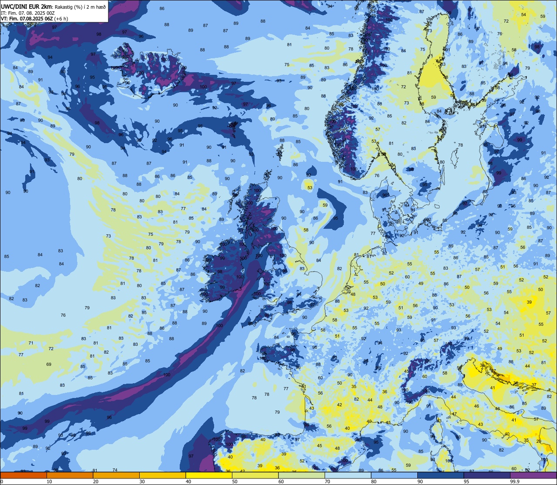This screenshot has width=557, height=485.
Task: Click the initialization time line "IT: Fim. 07. 08. 2025 00Z"
Action: [x=27, y=13]
